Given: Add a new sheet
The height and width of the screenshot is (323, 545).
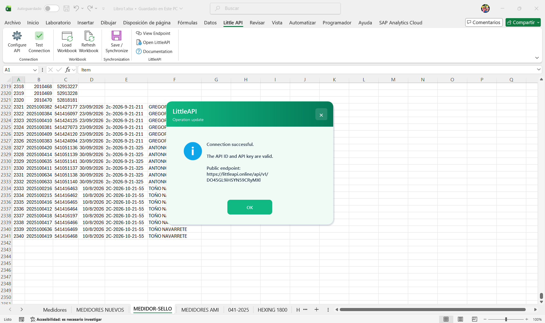Looking at the screenshot, I should [316, 310].
